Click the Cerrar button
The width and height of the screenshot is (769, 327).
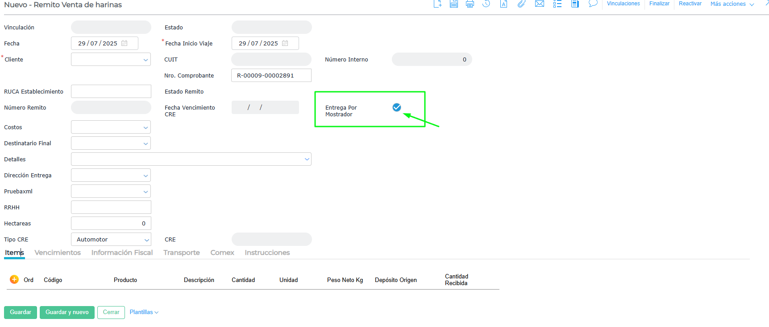(x=111, y=312)
